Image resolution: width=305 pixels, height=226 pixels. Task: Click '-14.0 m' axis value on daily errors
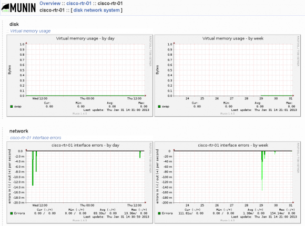(x=19, y=187)
